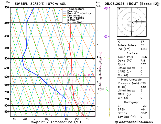The height and width of the screenshot is (124, 161).
Task: Click the 30 temperature axis label
Action: (x=87, y=119)
